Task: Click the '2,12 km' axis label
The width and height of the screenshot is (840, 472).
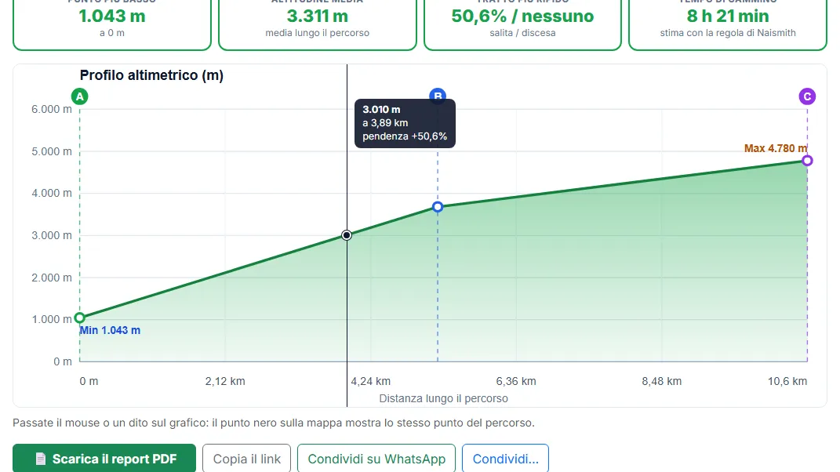Action: 225,382
